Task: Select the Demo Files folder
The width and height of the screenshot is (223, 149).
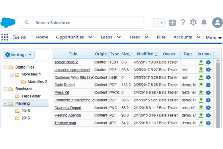Action: click(x=25, y=67)
